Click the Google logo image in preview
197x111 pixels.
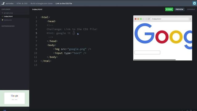[x=163, y=36]
